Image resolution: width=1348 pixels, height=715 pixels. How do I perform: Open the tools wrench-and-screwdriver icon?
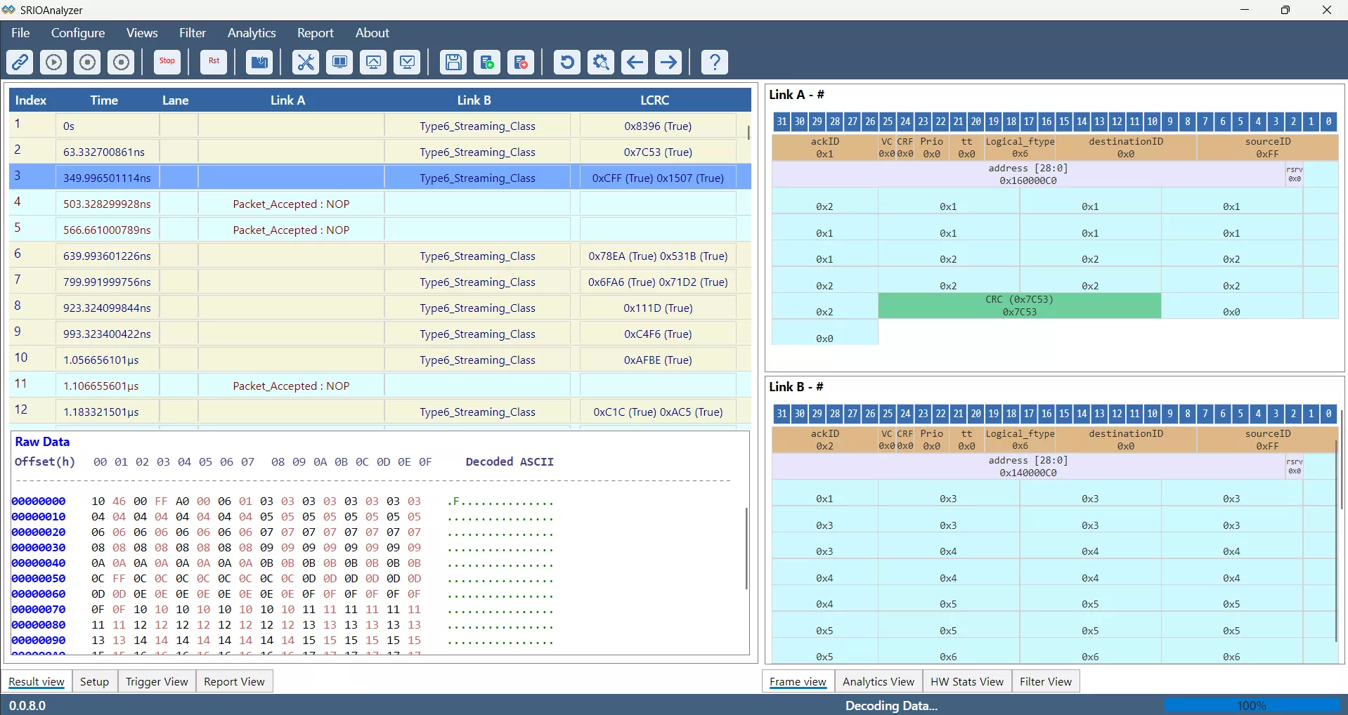[x=306, y=63]
